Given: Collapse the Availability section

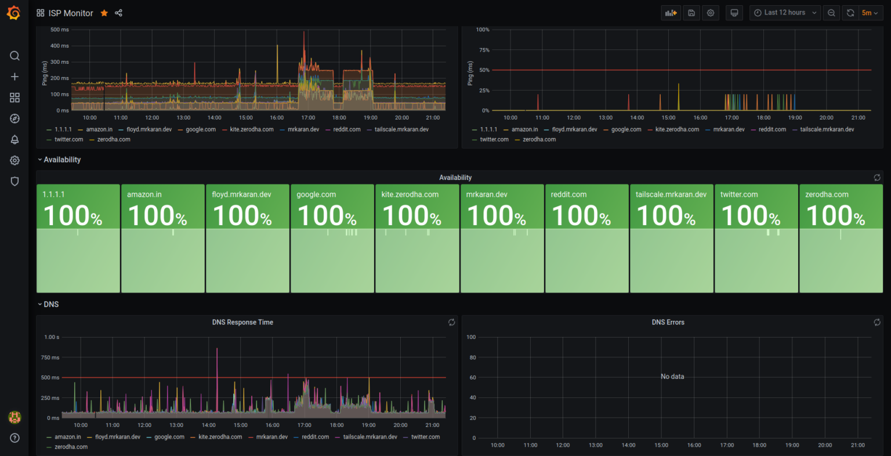Looking at the screenshot, I should pos(59,160).
